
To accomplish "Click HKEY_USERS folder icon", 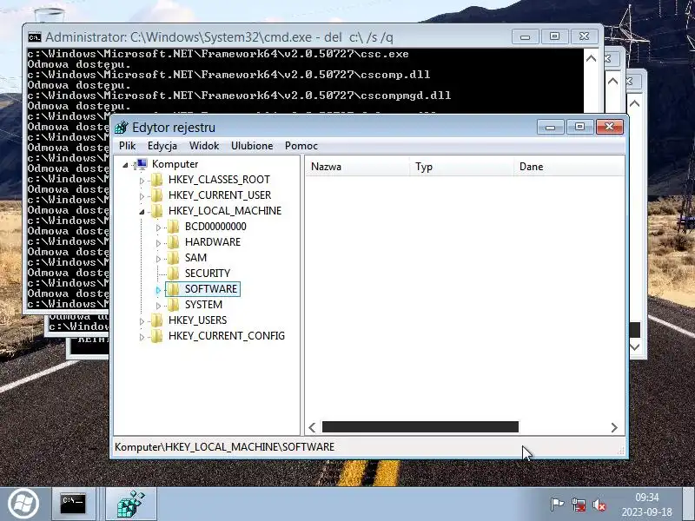I will click(x=156, y=320).
